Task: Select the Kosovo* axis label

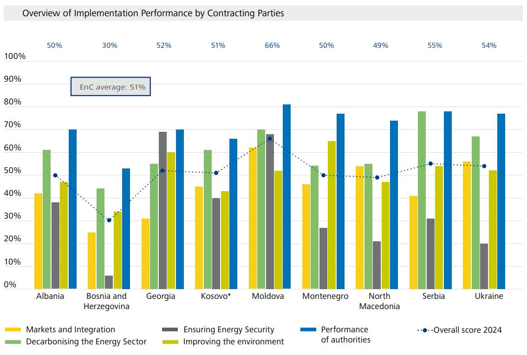Action: tap(216, 296)
